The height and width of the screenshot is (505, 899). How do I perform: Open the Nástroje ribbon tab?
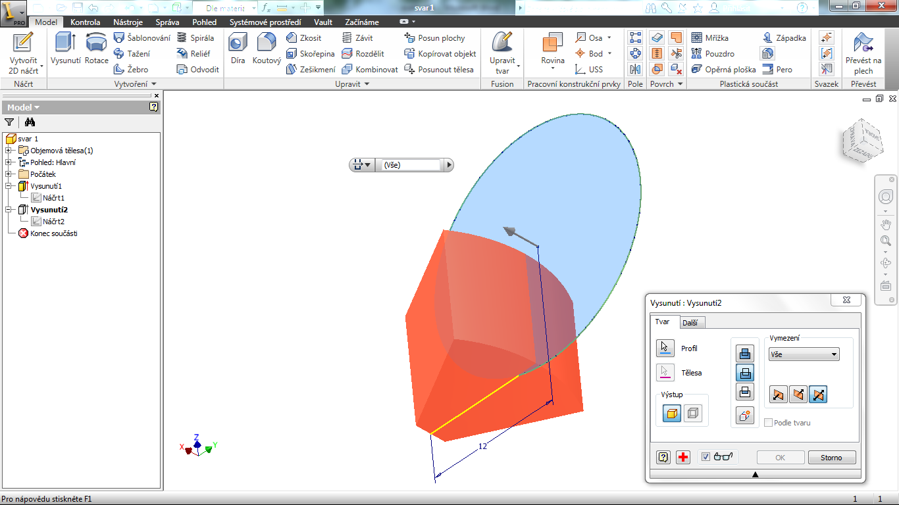coord(128,22)
